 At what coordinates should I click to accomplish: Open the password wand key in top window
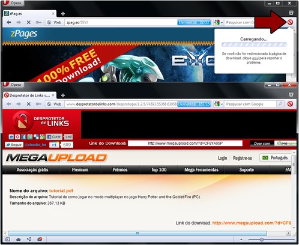point(38,22)
